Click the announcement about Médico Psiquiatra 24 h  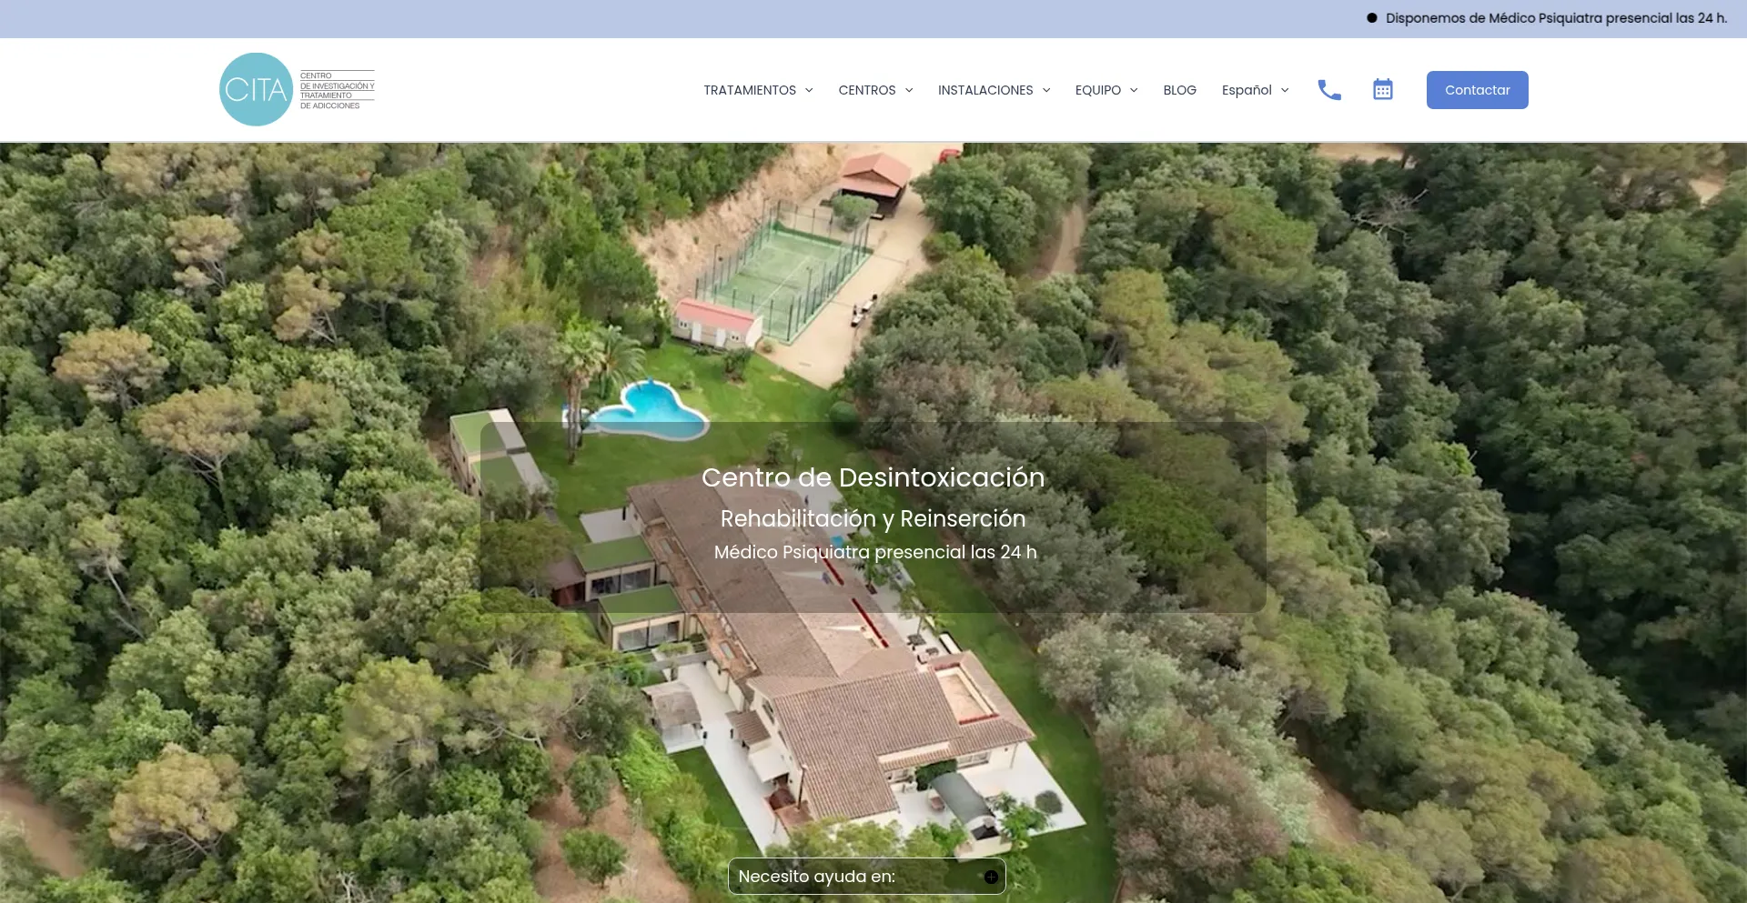pos(1556,18)
